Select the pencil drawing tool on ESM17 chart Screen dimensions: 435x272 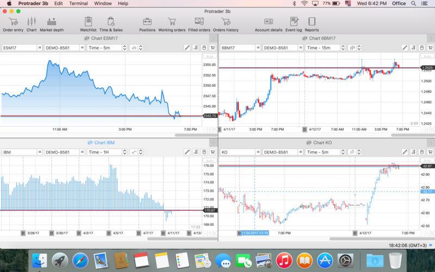coord(187,48)
